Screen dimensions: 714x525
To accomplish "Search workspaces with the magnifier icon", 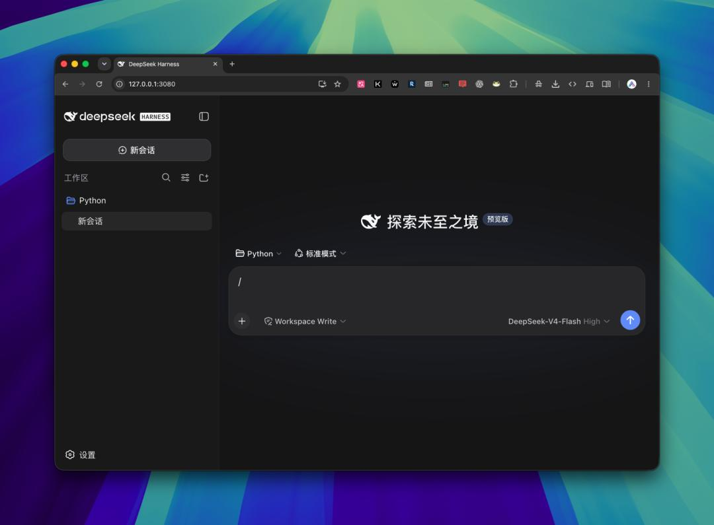I will 166,178.
